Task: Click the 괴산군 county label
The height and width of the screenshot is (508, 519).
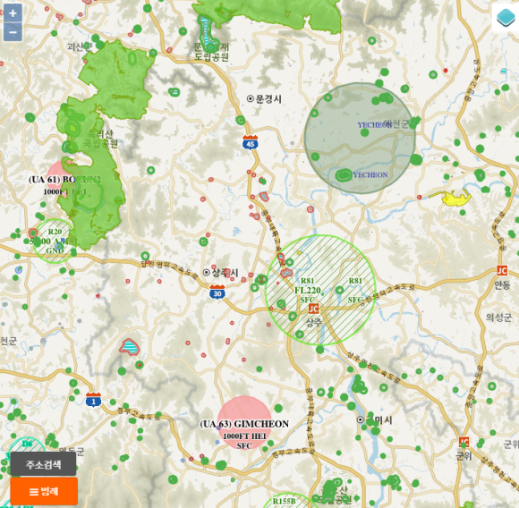Action: pyautogui.click(x=80, y=47)
